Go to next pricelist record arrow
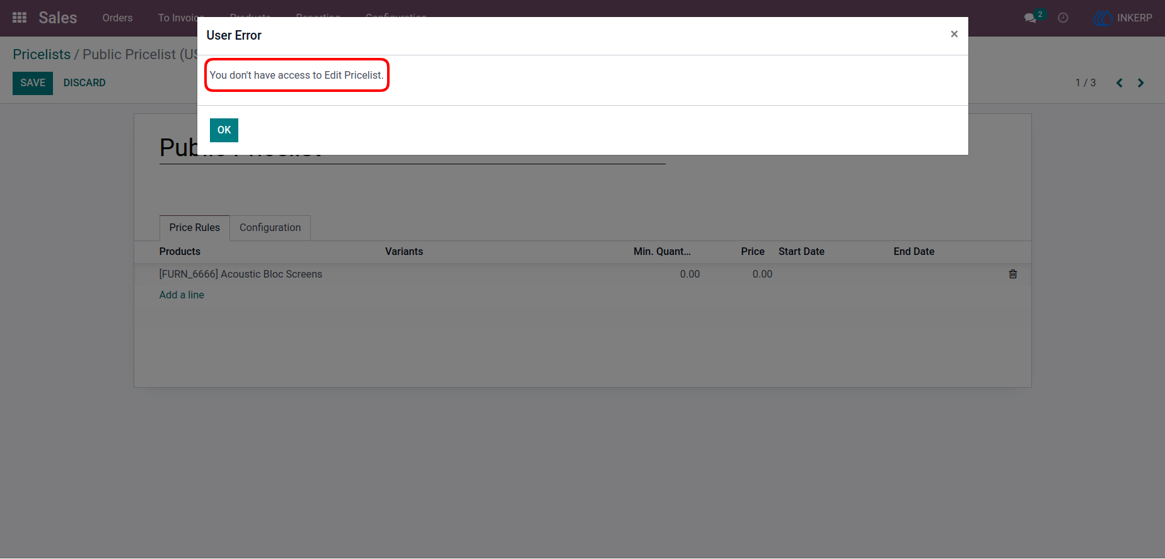Screen dimensions: 1165x559 tap(1141, 82)
